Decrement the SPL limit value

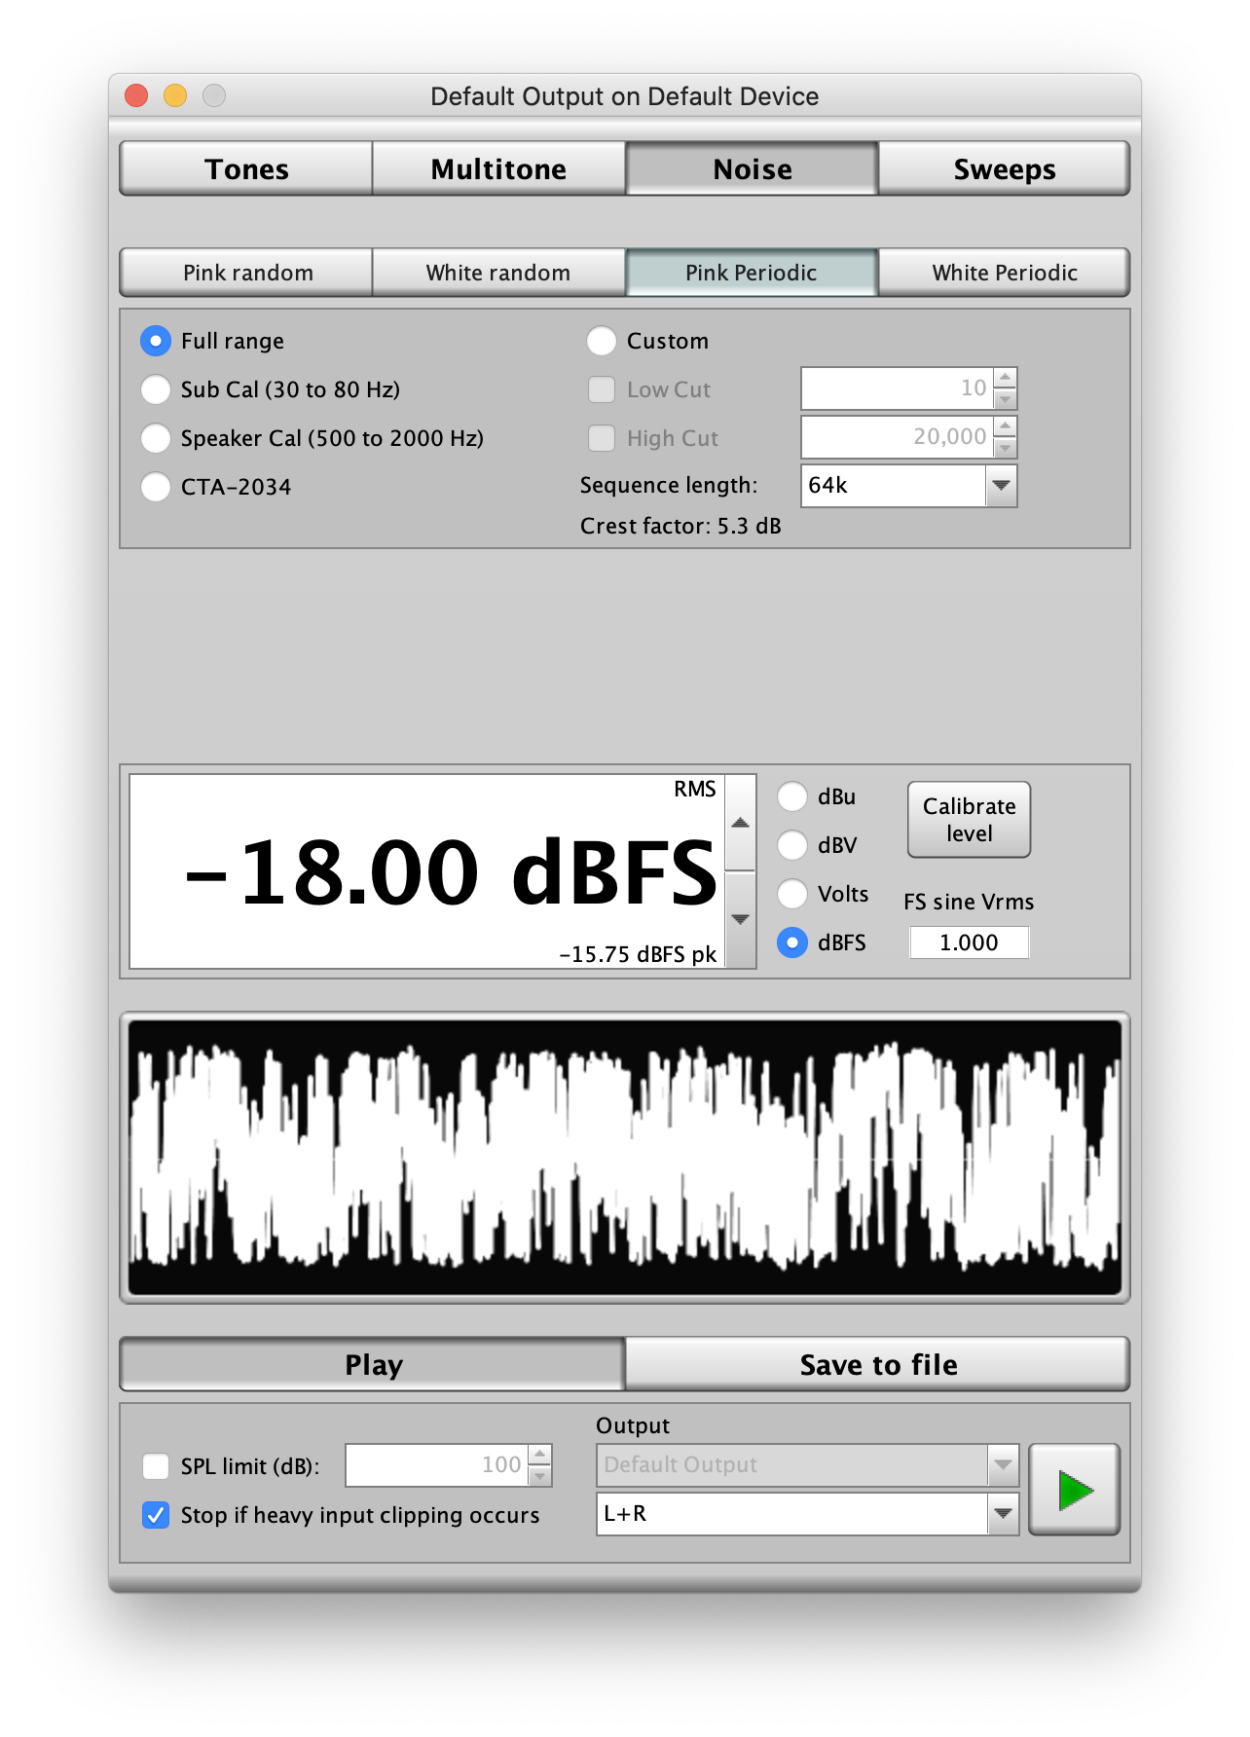pos(540,1476)
